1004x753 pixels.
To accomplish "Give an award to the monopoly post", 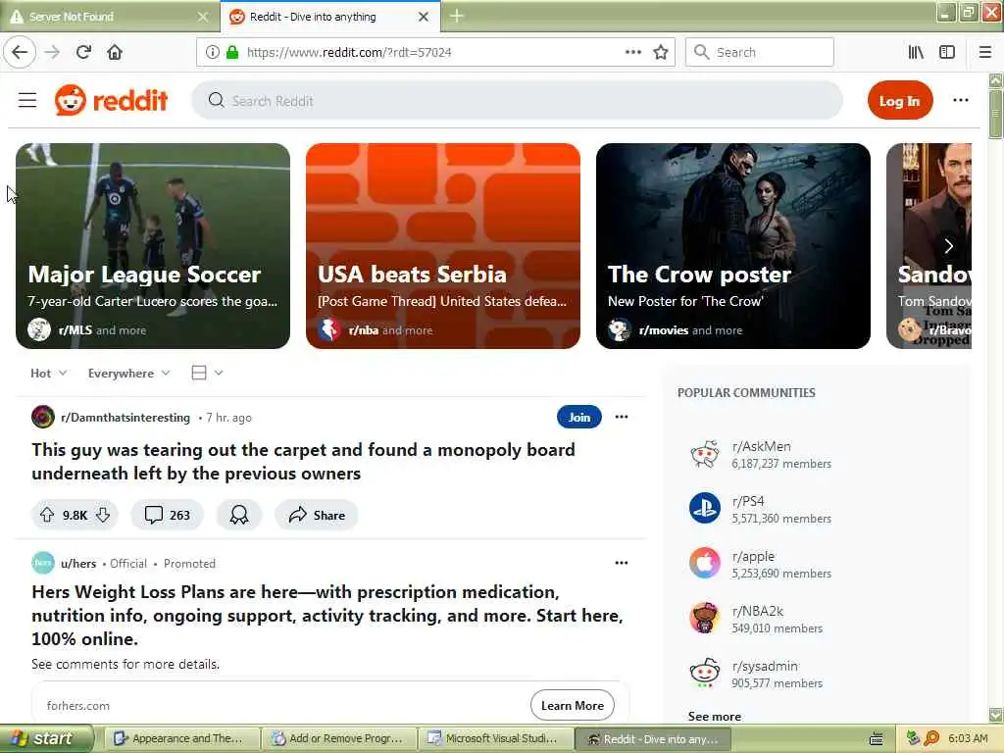I will [x=239, y=515].
